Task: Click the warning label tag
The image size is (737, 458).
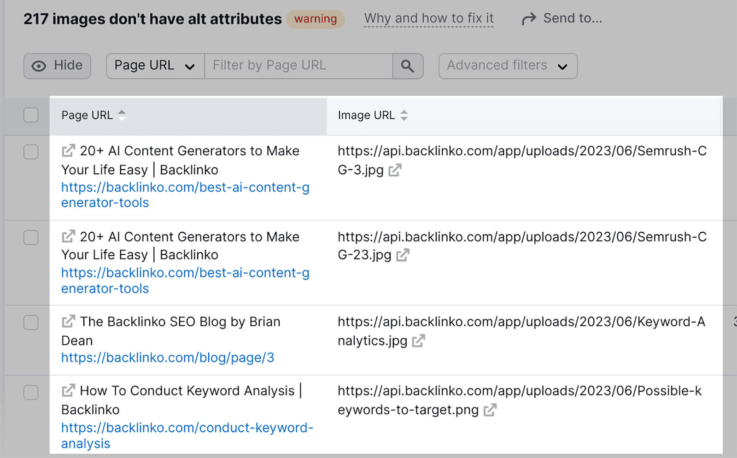Action: (x=315, y=19)
